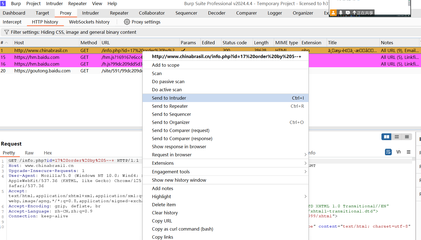This screenshot has width=421, height=240.
Task: Click the Burp Suite logo icon
Action: pyautogui.click(x=3, y=4)
